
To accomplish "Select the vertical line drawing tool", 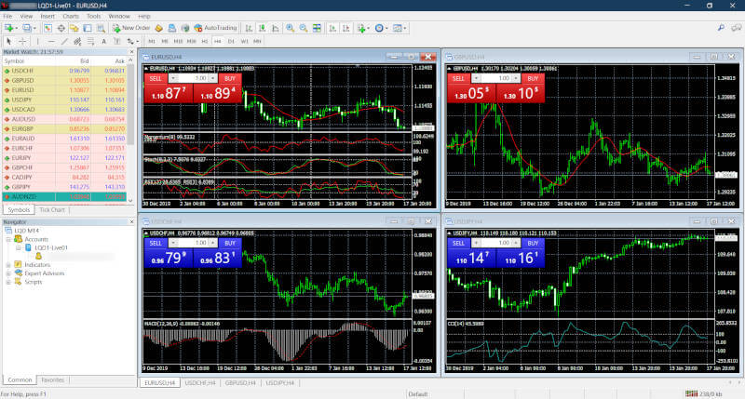I will (x=38, y=42).
